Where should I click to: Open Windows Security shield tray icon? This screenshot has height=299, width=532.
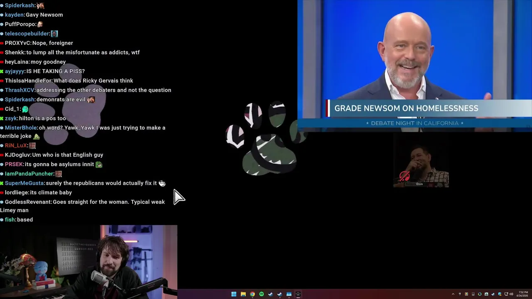[x=500, y=294]
